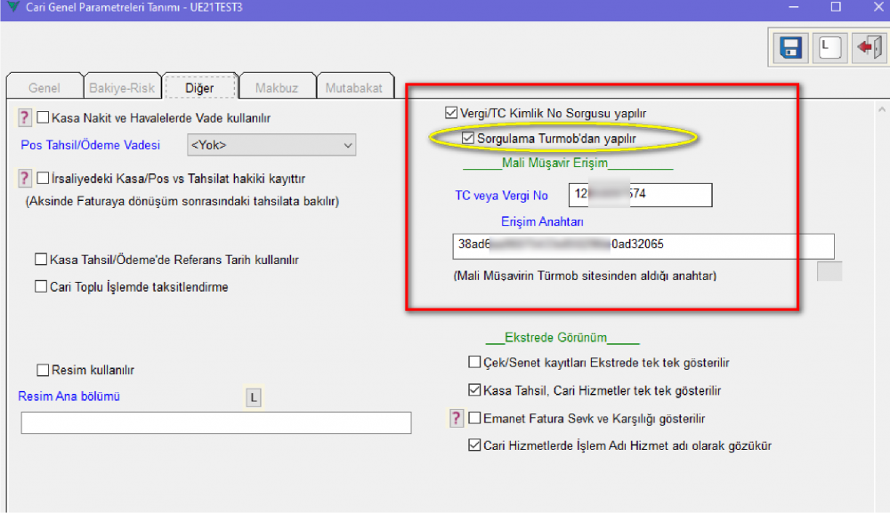Image resolution: width=890 pixels, height=513 pixels.
Task: Click the L key icon in toolbar
Action: (x=829, y=47)
